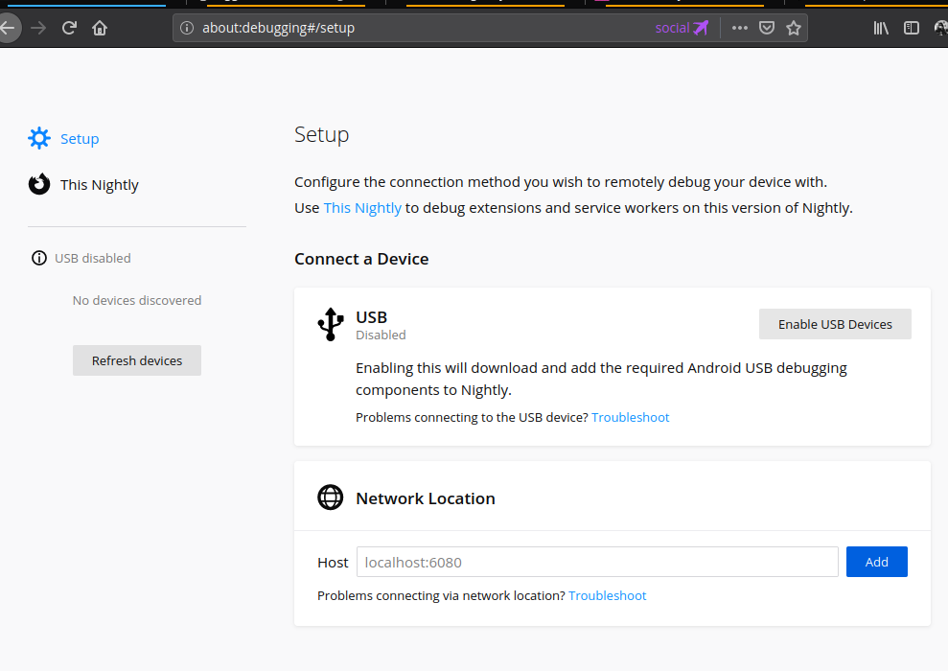The height and width of the screenshot is (671, 948).
Task: Click the 'USB disabled' status text
Action: (x=93, y=259)
